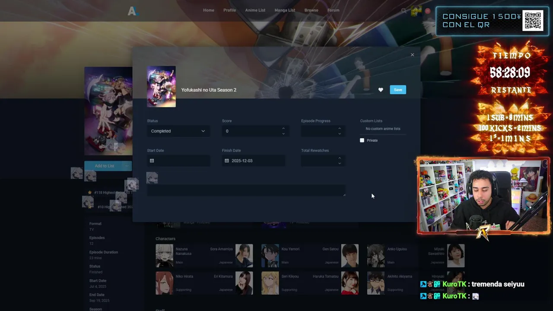Open the Kou Yamori character link
The width and height of the screenshot is (553, 311).
point(290,249)
